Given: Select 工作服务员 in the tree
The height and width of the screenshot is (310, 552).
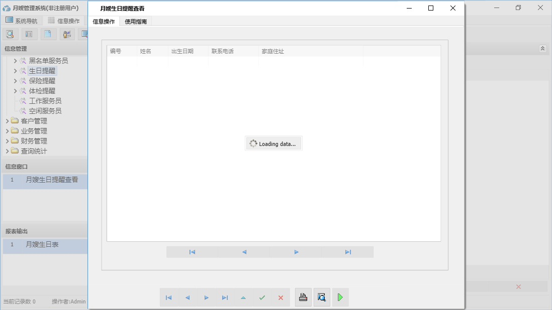Looking at the screenshot, I should click(45, 101).
